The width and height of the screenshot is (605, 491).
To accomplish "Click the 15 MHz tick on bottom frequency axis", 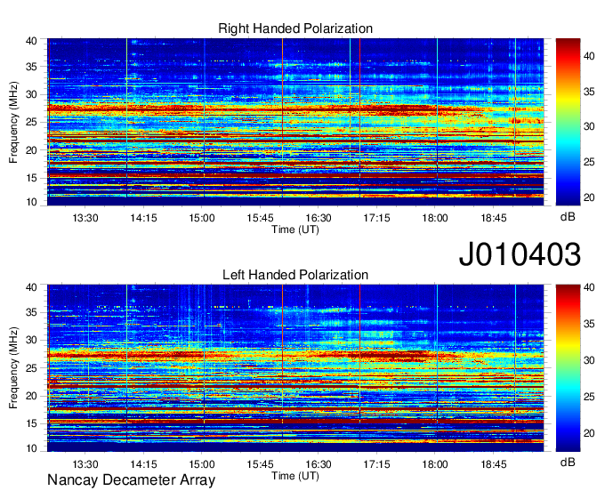I will point(32,423).
